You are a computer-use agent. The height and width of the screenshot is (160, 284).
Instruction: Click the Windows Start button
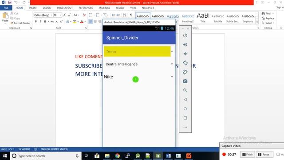pyautogui.click(x=5, y=156)
